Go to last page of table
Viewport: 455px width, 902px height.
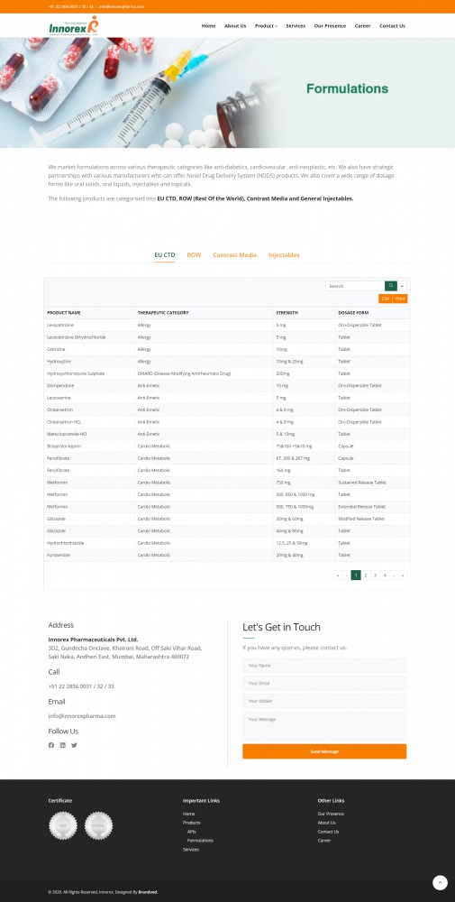tap(404, 575)
